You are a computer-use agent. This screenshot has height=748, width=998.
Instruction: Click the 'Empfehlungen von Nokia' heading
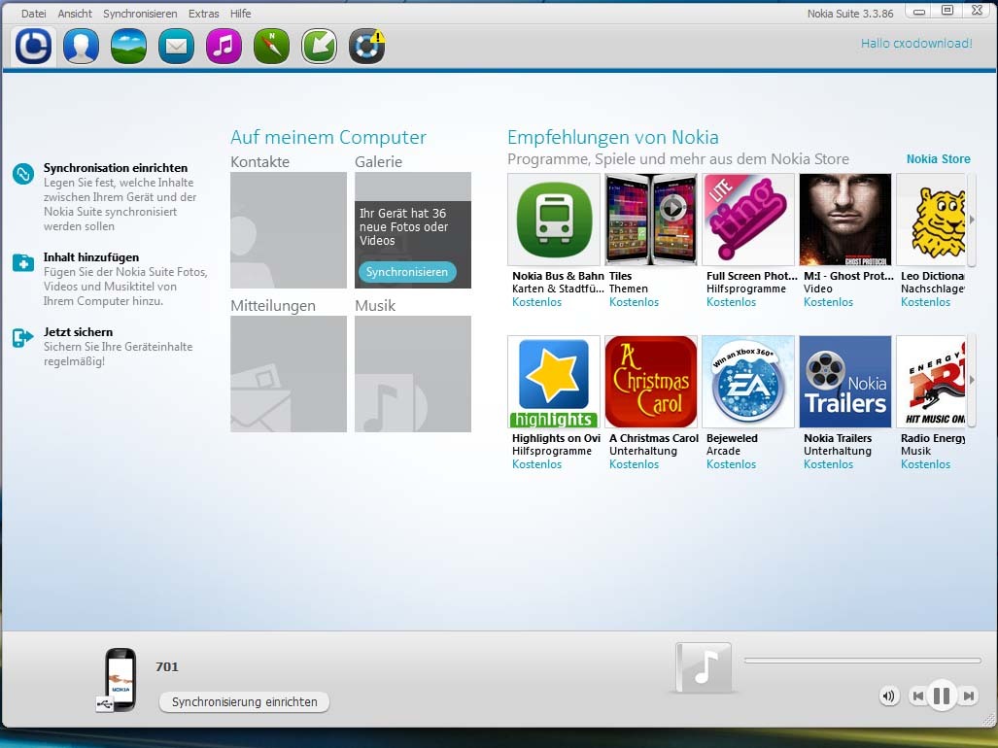pos(613,137)
